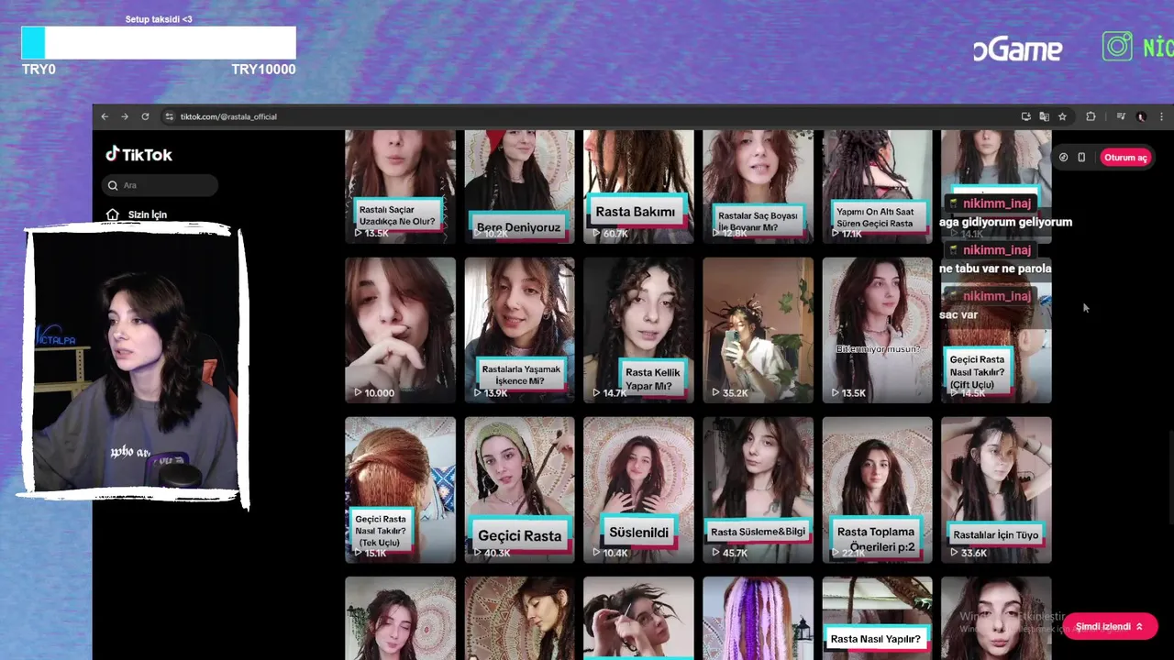Open the browser extensions puzzle icon
1174x660 pixels.
[x=1091, y=116]
